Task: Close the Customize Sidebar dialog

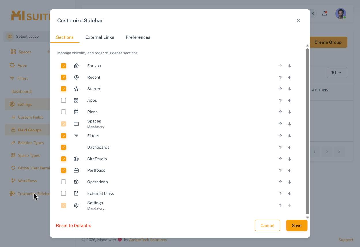Action: tap(298, 20)
